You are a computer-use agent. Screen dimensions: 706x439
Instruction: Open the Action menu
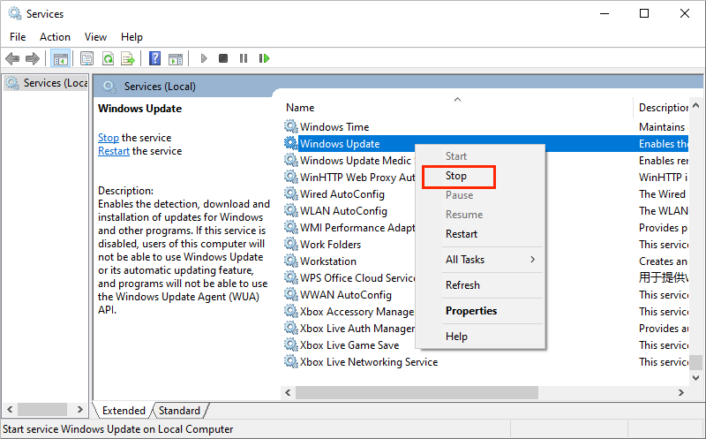[55, 37]
